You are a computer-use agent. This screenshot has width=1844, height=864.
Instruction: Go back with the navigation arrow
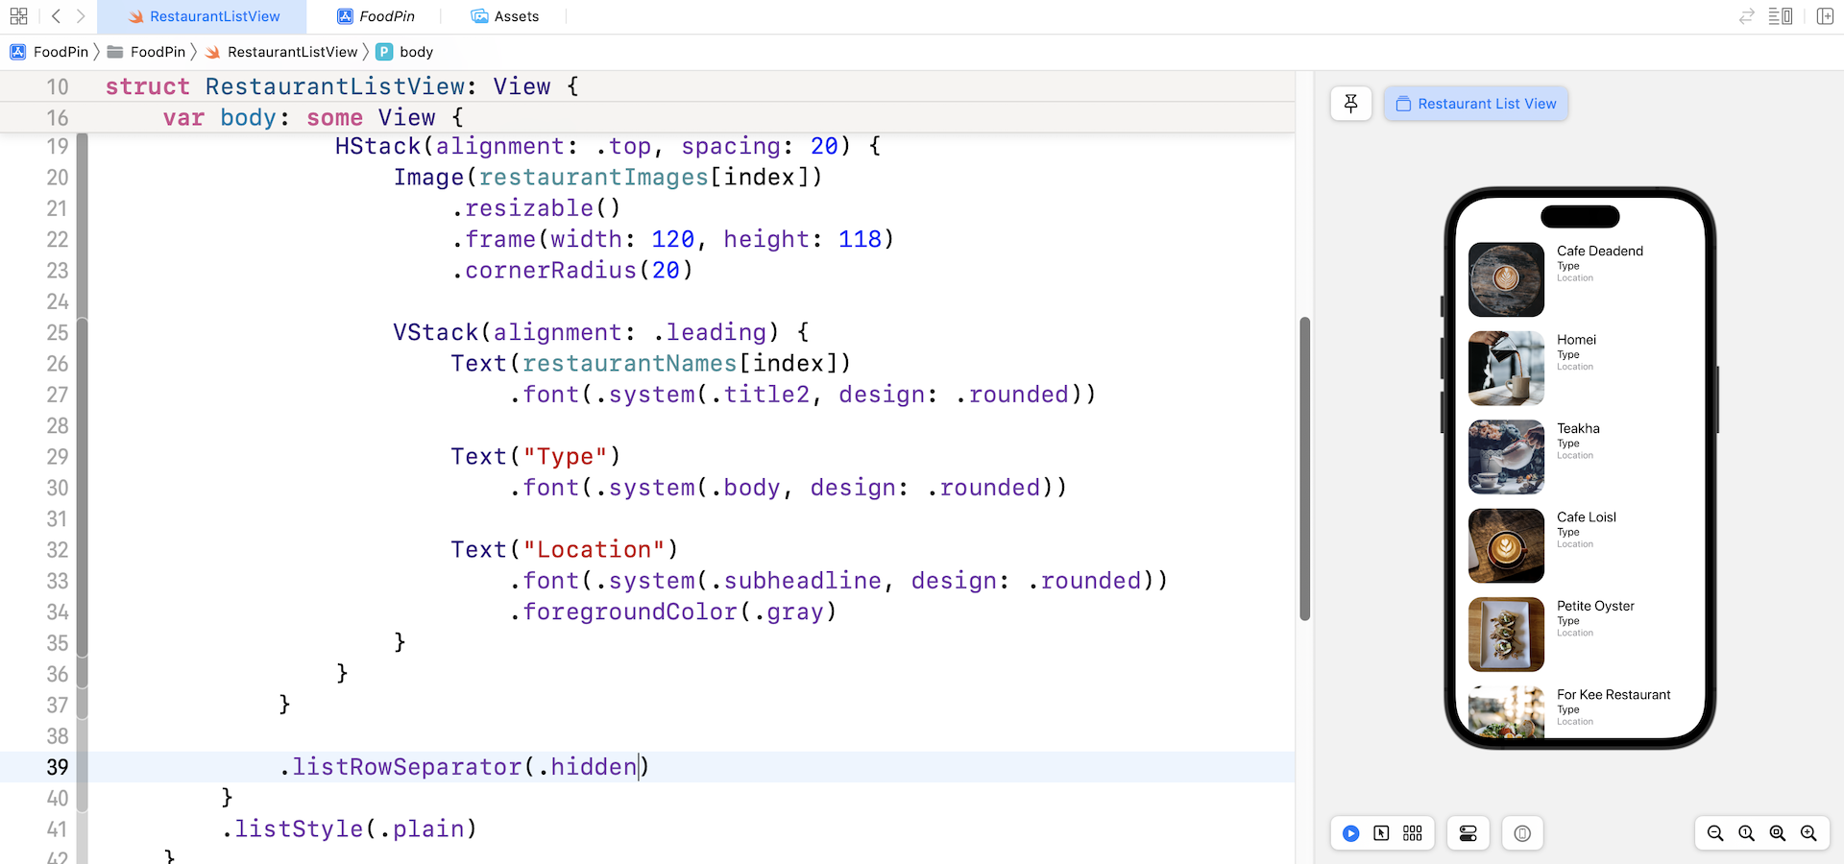click(x=55, y=16)
